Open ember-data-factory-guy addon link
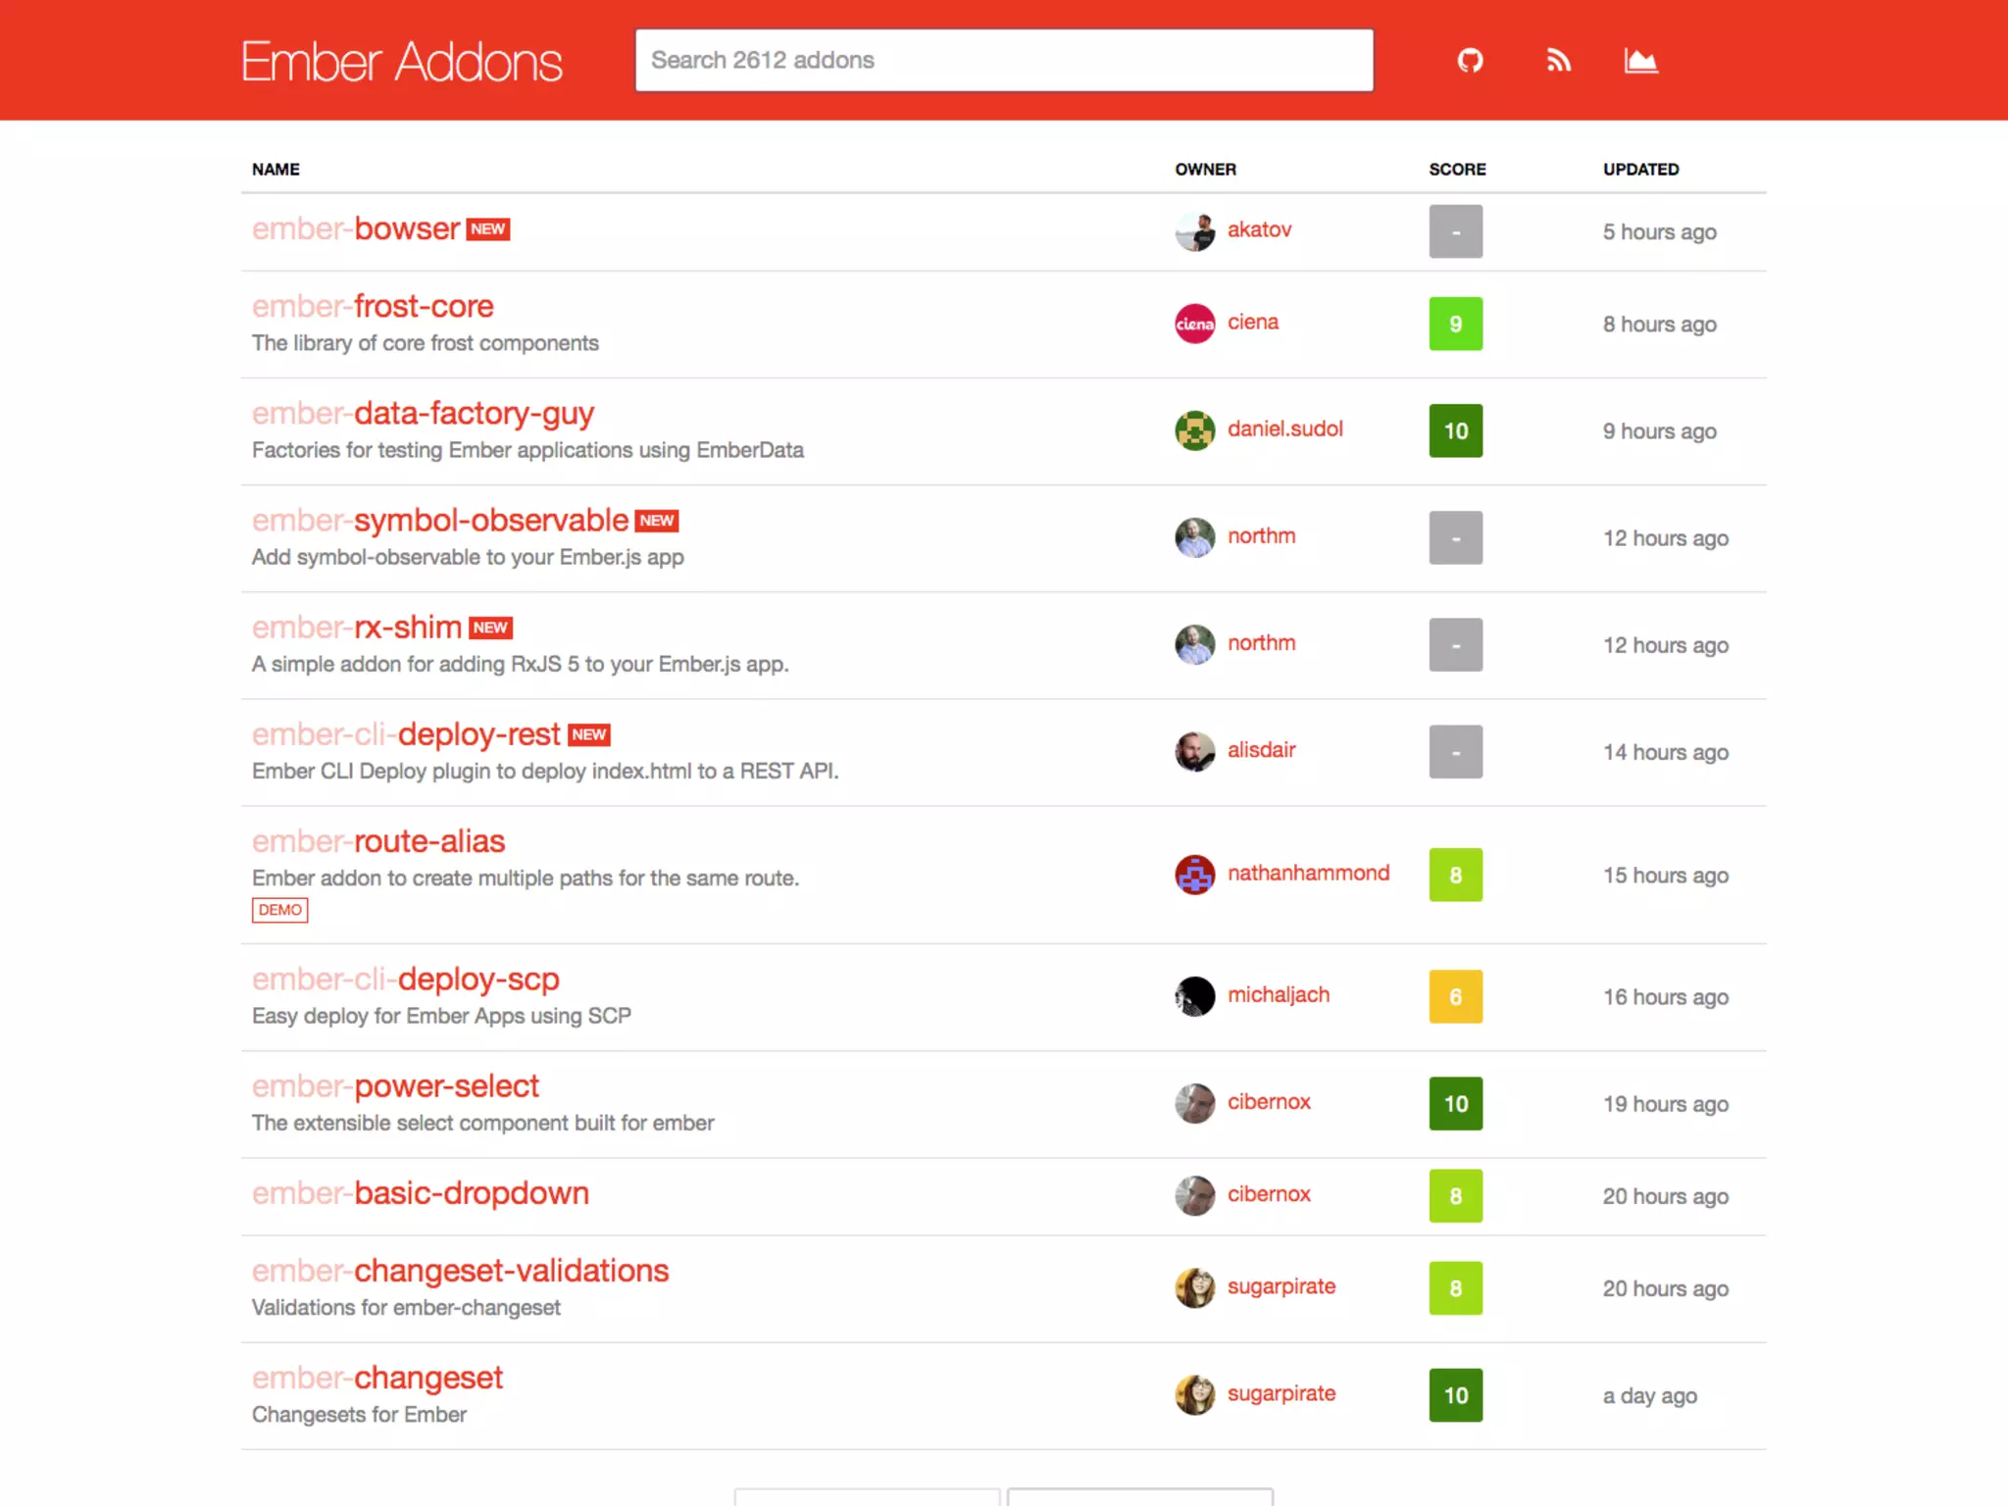The height and width of the screenshot is (1506, 2008). coord(423,414)
